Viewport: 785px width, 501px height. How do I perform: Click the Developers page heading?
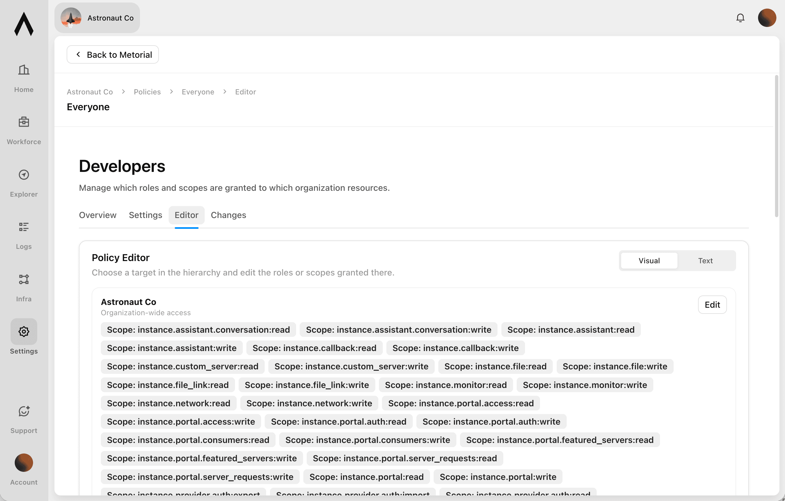pyautogui.click(x=122, y=166)
